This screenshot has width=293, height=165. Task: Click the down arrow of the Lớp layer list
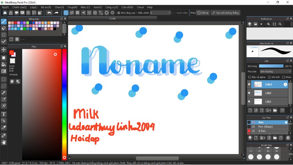(x=290, y=106)
